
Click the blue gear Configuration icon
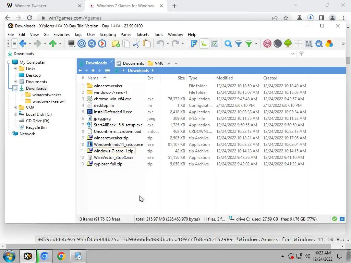(x=319, y=43)
